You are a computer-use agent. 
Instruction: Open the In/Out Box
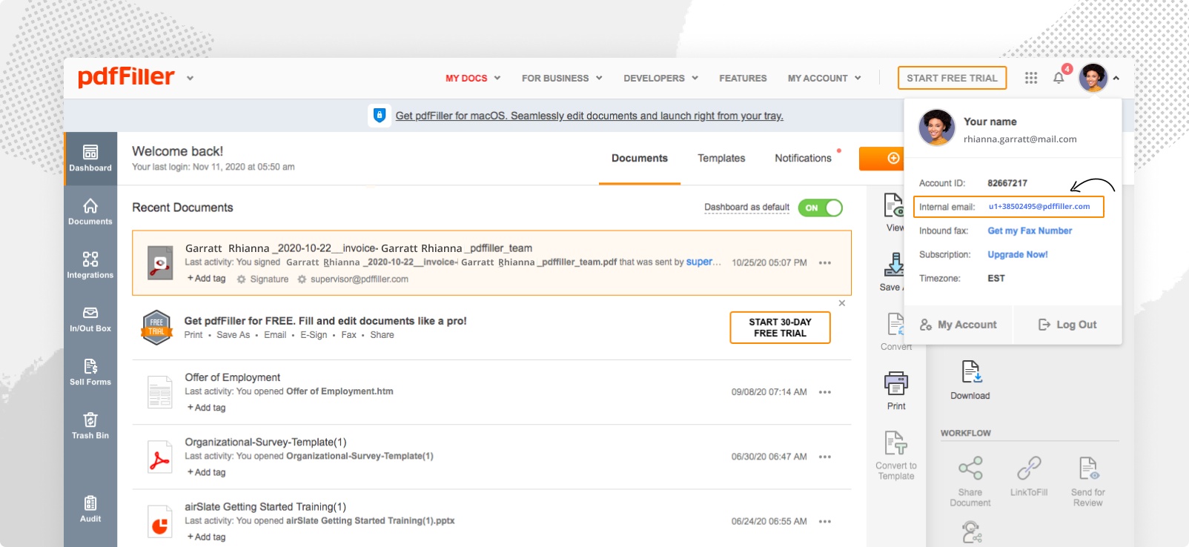pos(90,319)
